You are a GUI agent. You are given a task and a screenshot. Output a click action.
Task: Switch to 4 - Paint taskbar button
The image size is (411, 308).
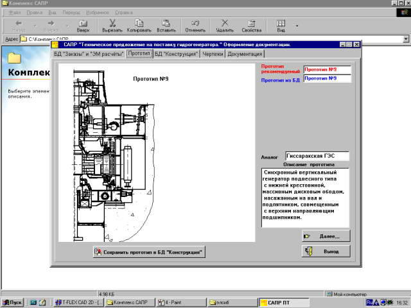(181, 302)
